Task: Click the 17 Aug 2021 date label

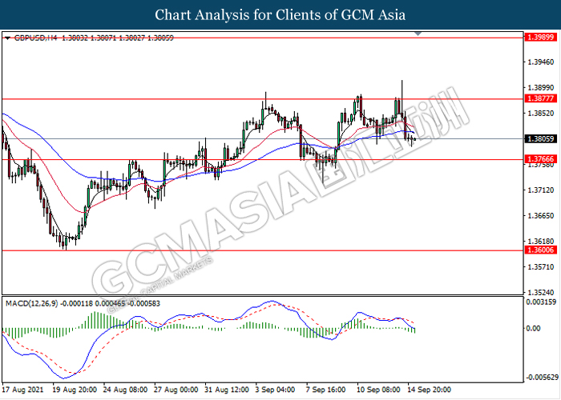Action: (x=23, y=390)
